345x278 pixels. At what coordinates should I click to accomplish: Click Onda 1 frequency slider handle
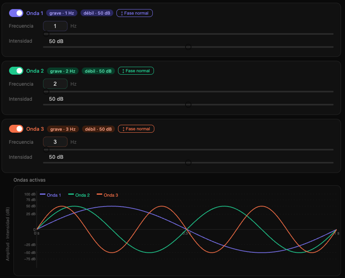tap(46, 34)
